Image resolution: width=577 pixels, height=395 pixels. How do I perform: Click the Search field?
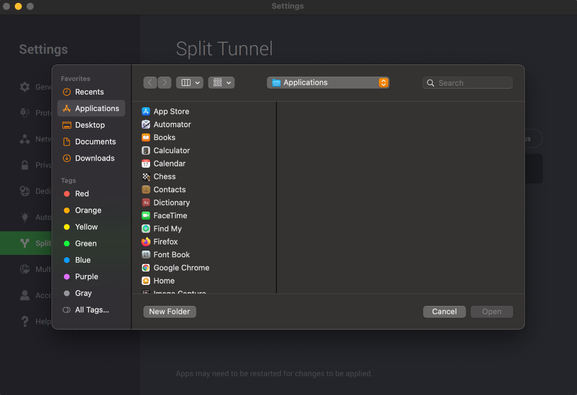point(472,83)
